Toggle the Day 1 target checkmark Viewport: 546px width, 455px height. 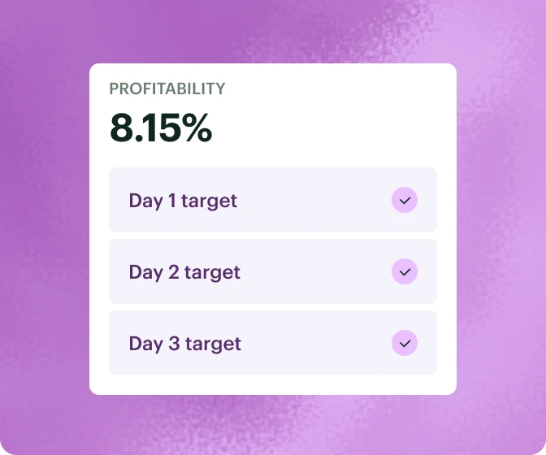[x=404, y=200]
